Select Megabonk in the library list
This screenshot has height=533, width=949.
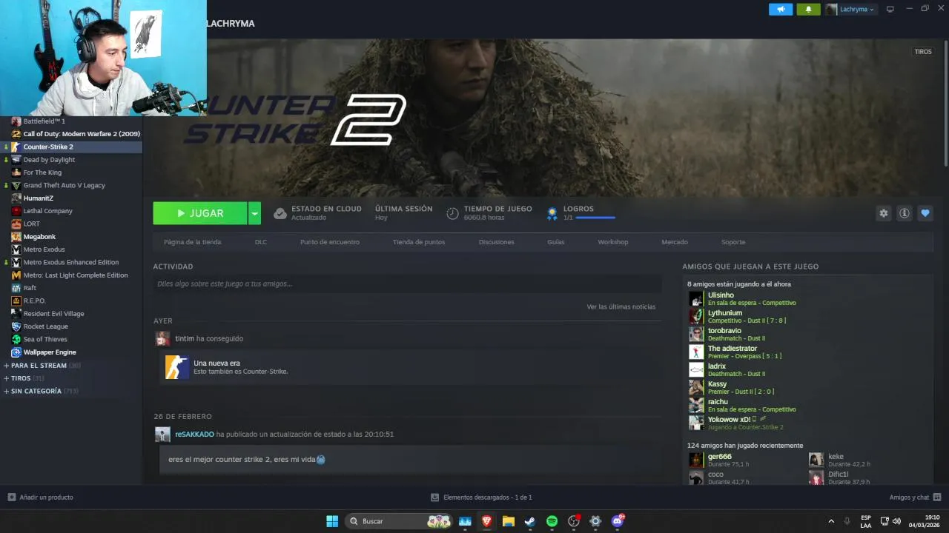pyautogui.click(x=39, y=237)
